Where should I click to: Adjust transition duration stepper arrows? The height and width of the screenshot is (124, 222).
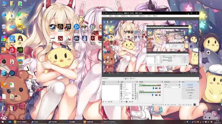(x=180, y=87)
